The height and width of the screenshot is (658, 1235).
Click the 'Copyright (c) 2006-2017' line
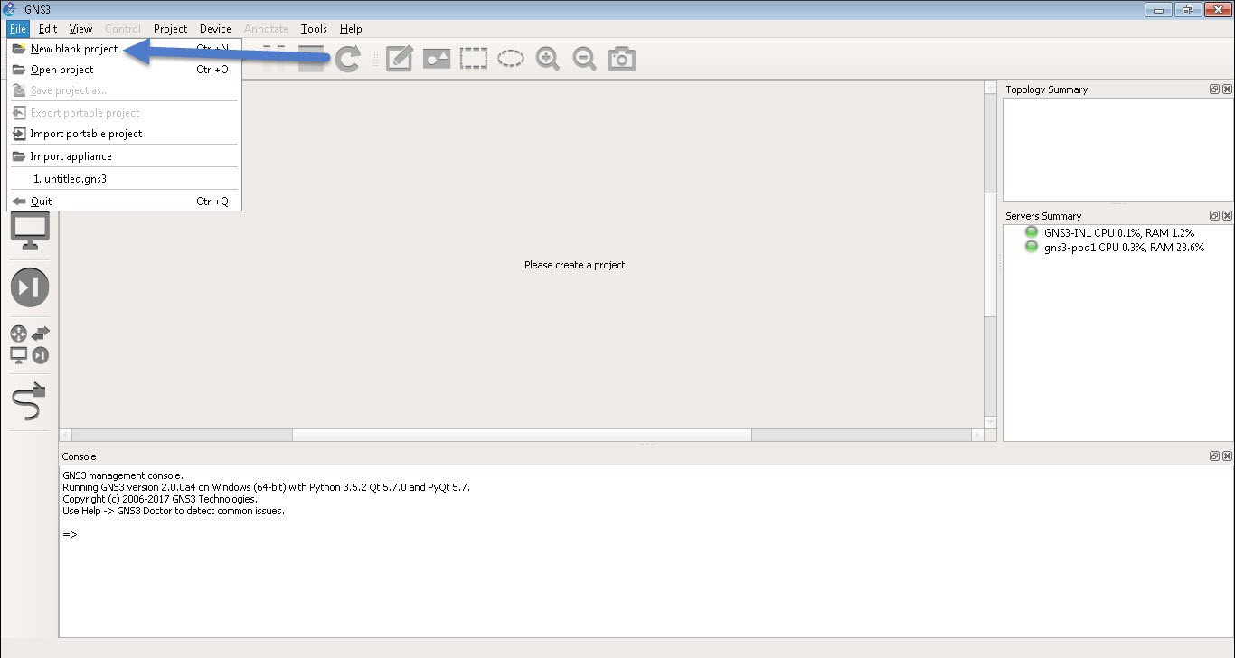pos(160,499)
